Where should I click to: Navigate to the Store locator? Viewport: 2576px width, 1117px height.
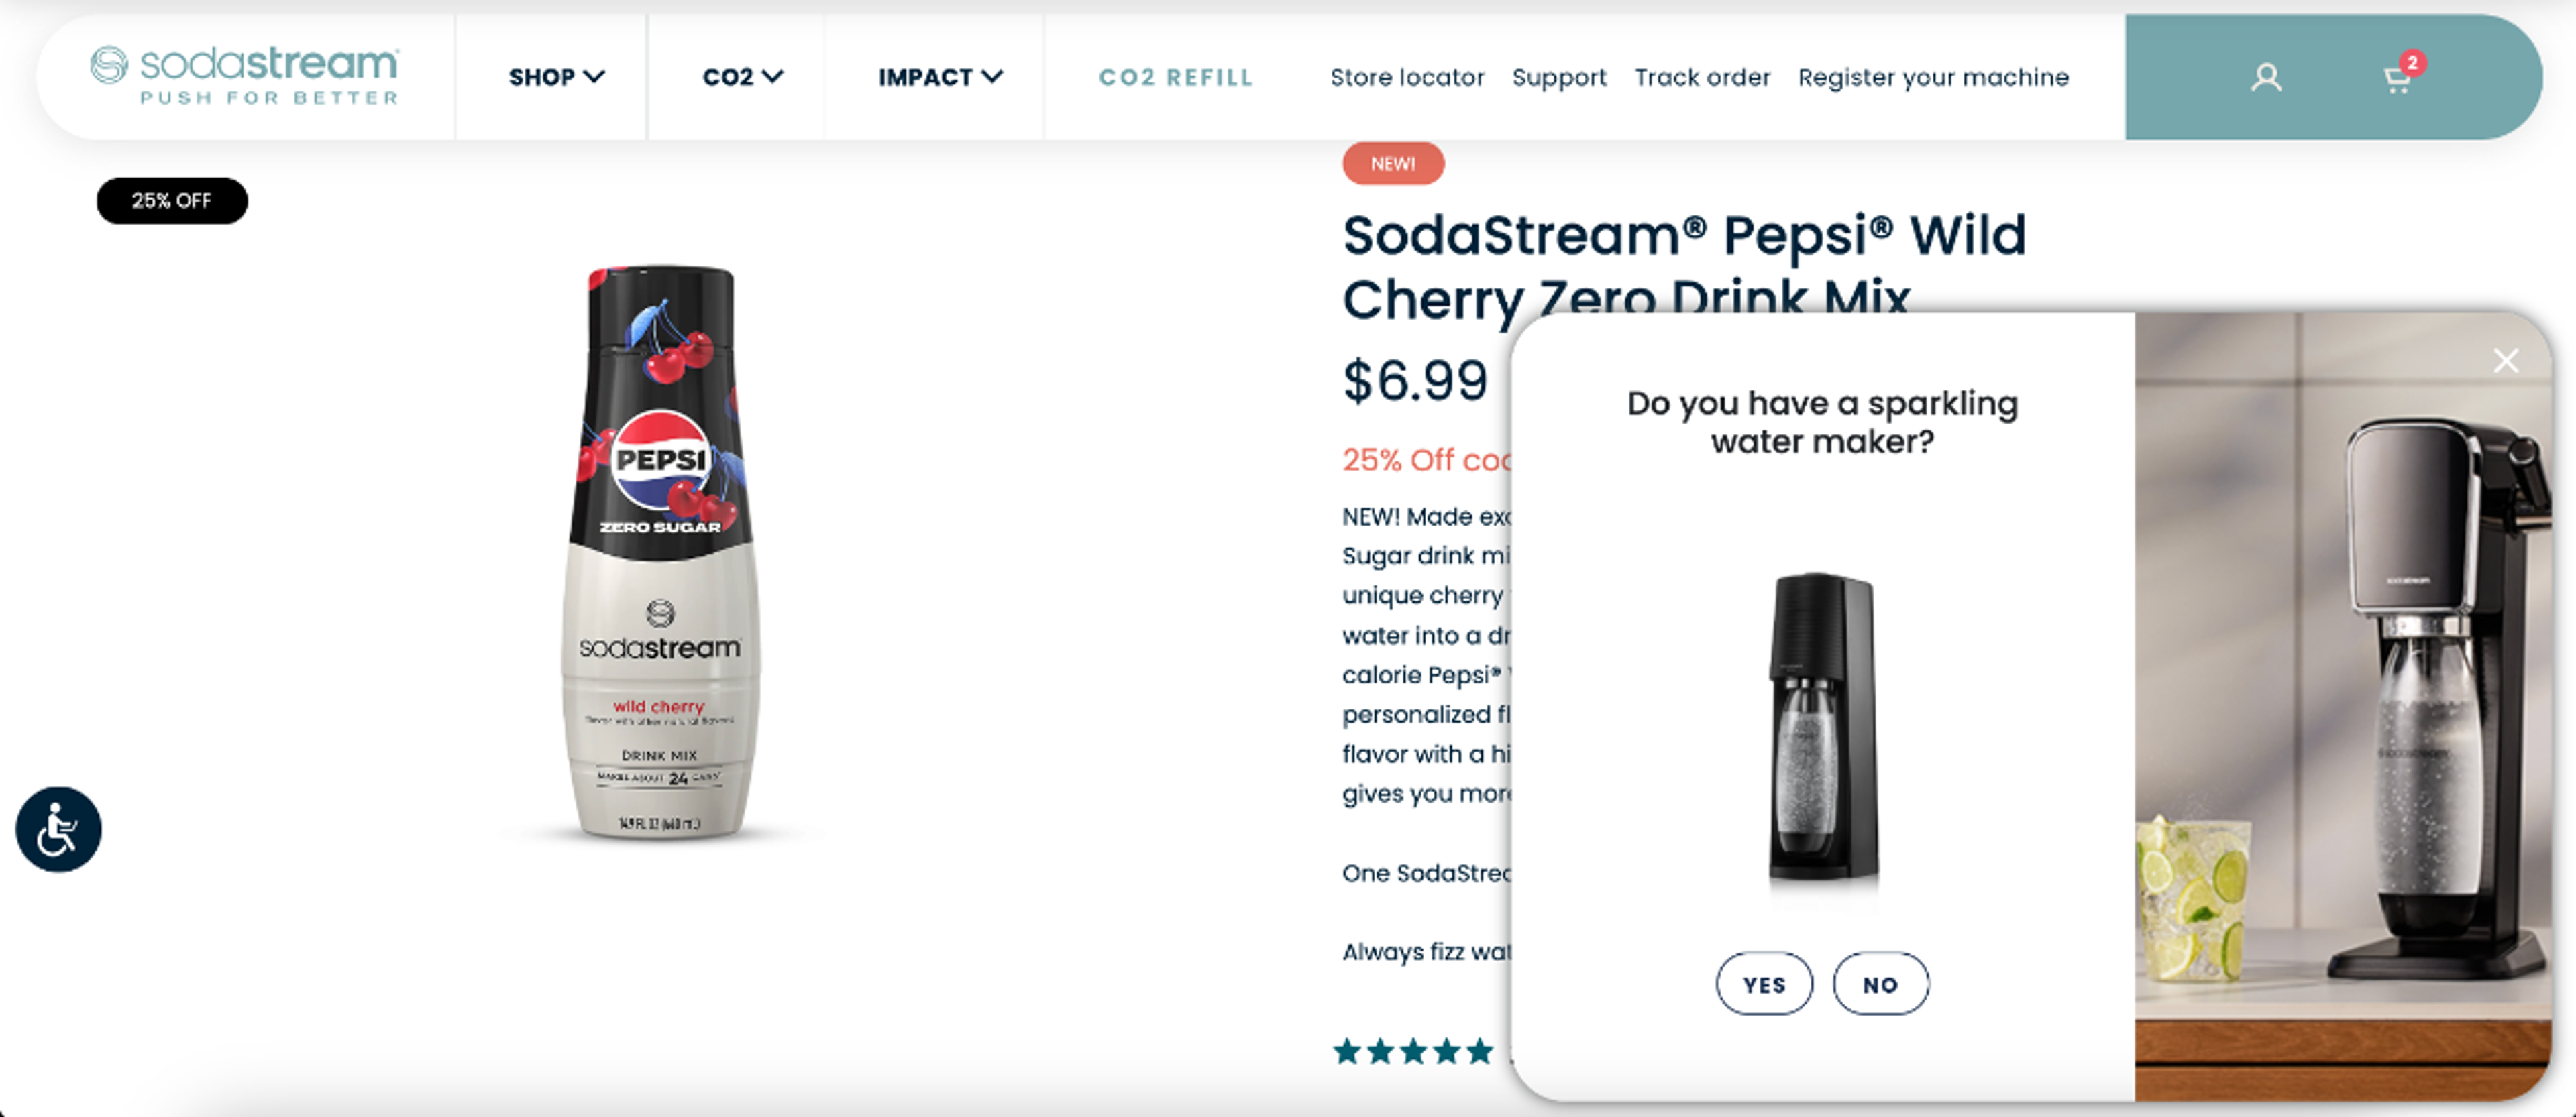point(1406,77)
